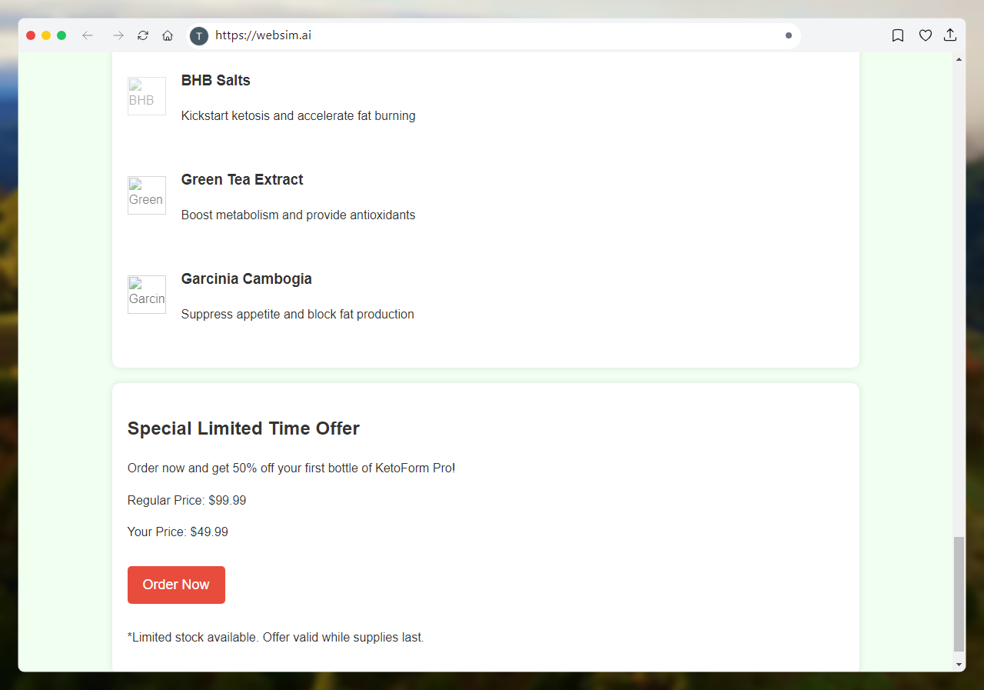Screen dimensions: 984x690
Task: Minimize window with yellow button
Action: [46, 35]
